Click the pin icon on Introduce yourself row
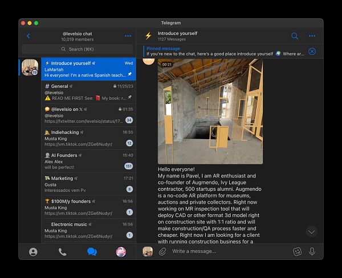The width and height of the screenshot is (342, 278). coord(130,74)
